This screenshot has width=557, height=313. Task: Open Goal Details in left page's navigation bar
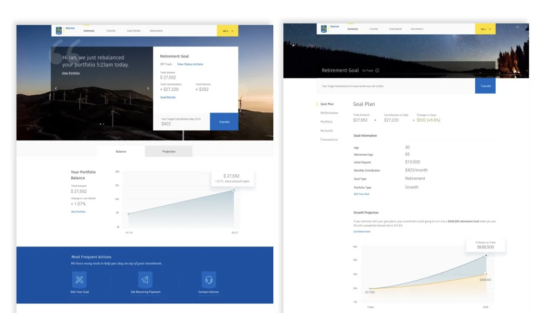click(134, 31)
